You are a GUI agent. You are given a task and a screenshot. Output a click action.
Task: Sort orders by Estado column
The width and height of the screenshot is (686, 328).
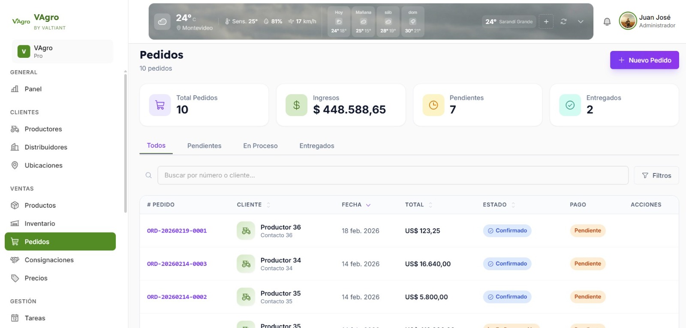coord(499,205)
